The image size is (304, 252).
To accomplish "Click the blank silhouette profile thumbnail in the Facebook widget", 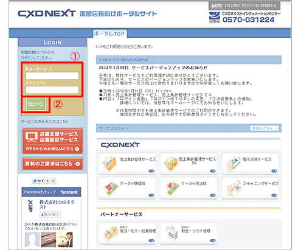I will click(x=32, y=240).
